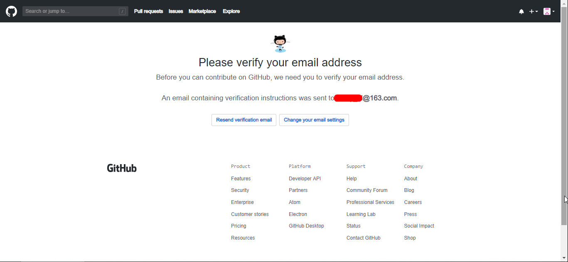
Task: Click the vertical page scrollbar
Action: click(x=564, y=124)
